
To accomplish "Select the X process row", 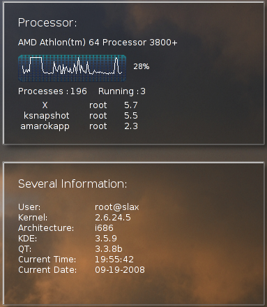I will coord(79,105).
